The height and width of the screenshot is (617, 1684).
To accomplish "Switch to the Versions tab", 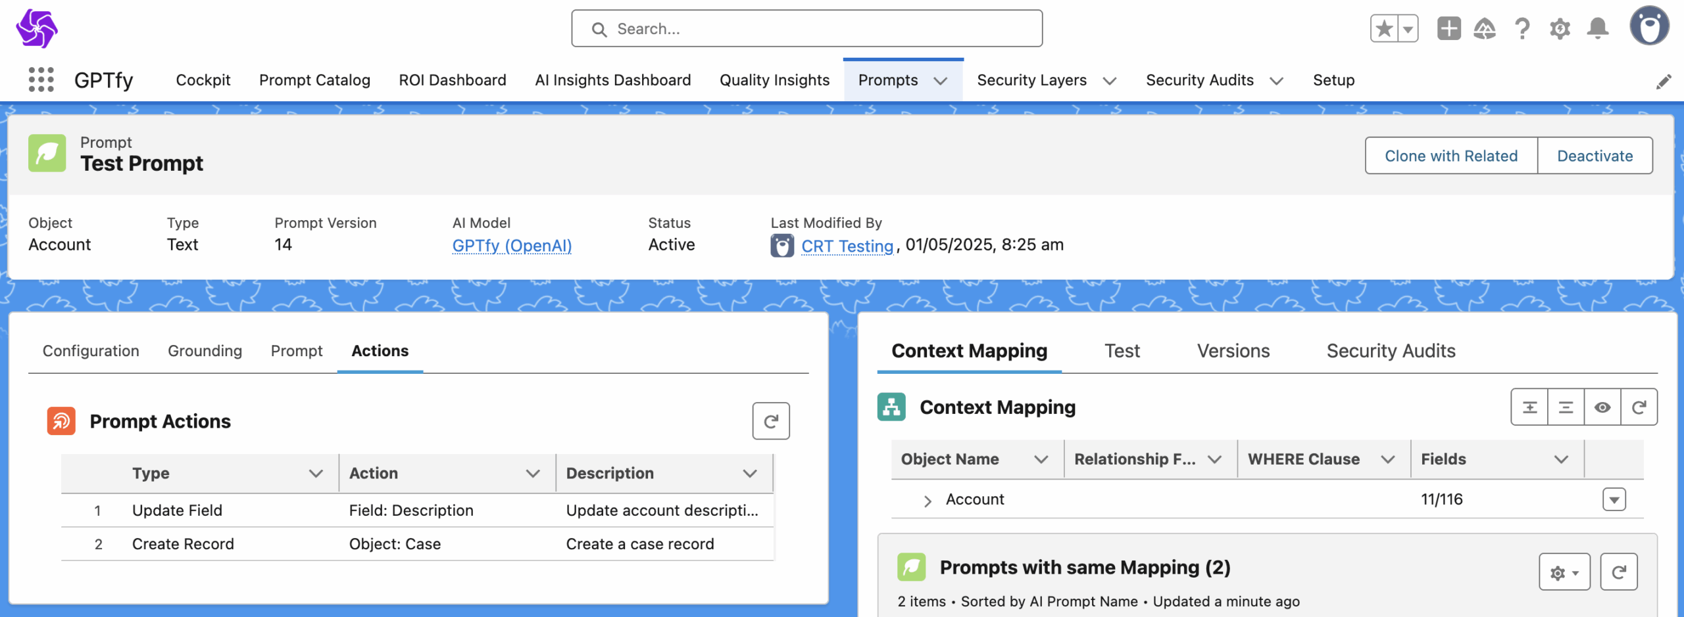I will (1233, 351).
